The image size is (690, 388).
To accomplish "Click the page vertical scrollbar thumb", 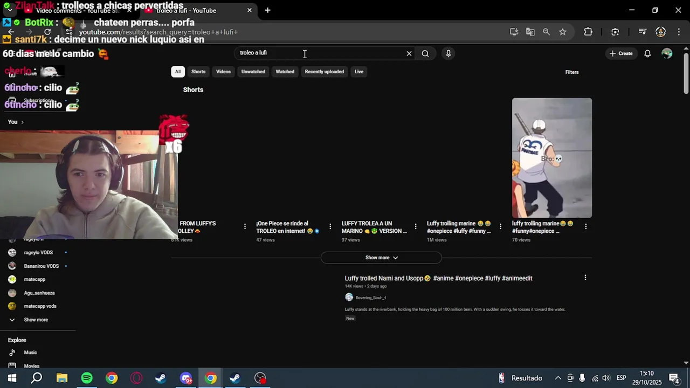I will 686,73.
